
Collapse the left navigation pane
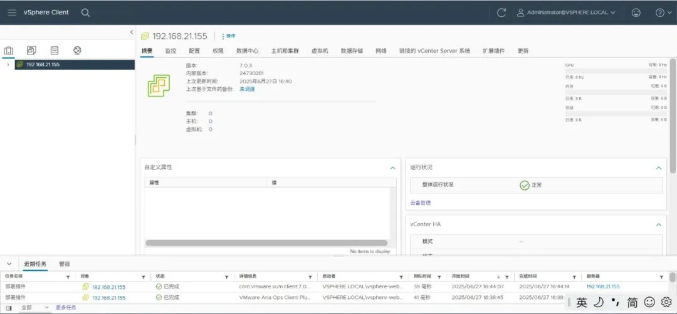132,32
